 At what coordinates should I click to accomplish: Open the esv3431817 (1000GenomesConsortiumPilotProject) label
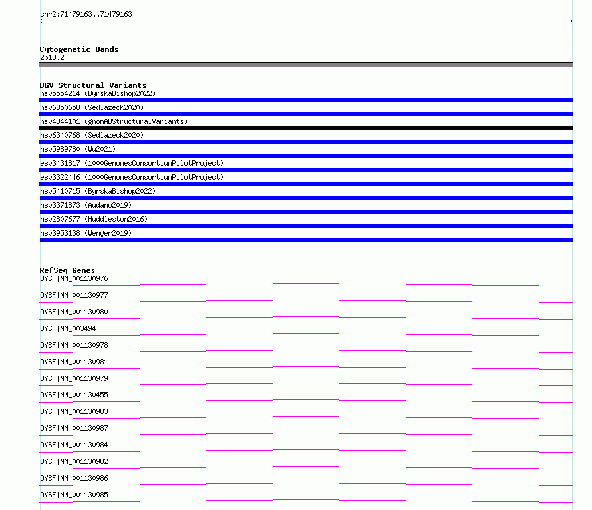132,163
